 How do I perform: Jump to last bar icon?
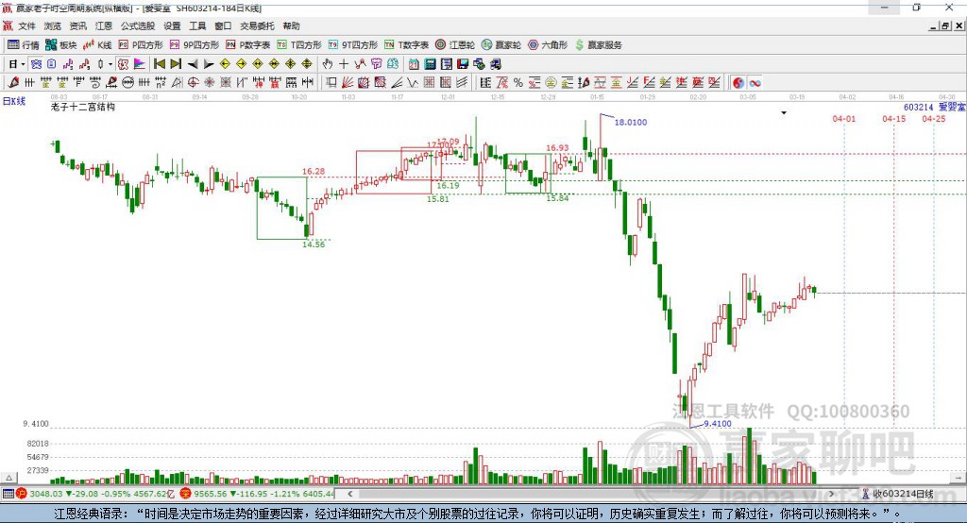click(x=176, y=64)
